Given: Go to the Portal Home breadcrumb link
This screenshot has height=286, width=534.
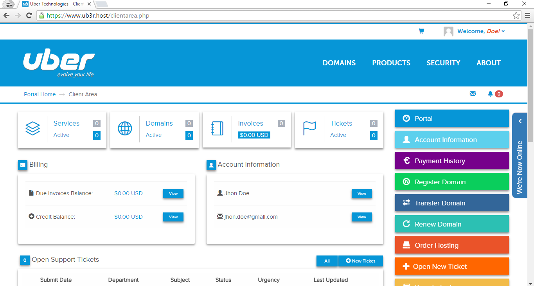Looking at the screenshot, I should (40, 94).
